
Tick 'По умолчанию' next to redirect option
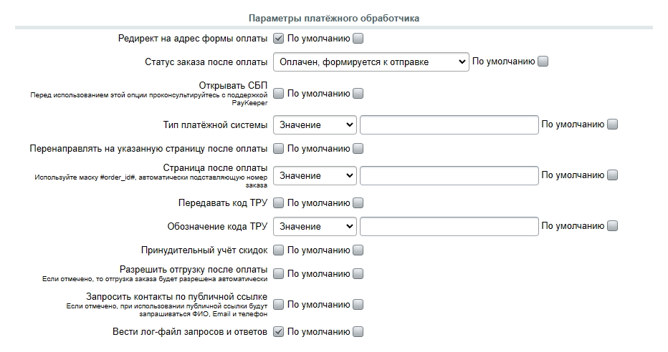pyautogui.click(x=358, y=39)
